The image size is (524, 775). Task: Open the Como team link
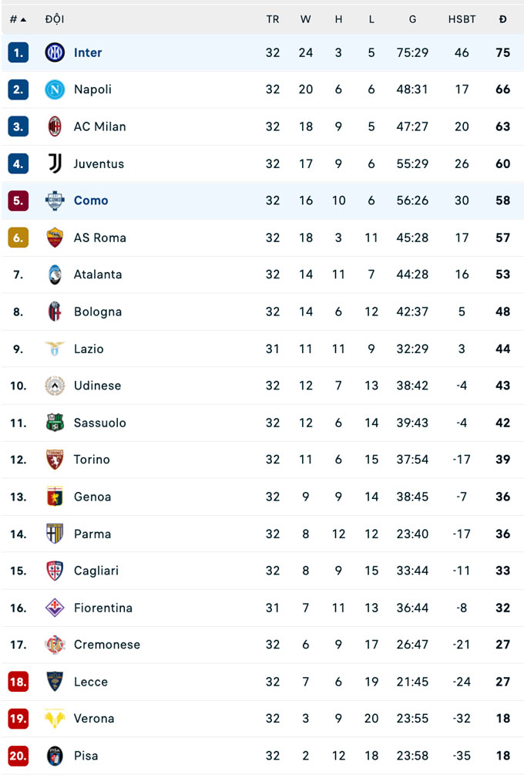click(x=91, y=200)
